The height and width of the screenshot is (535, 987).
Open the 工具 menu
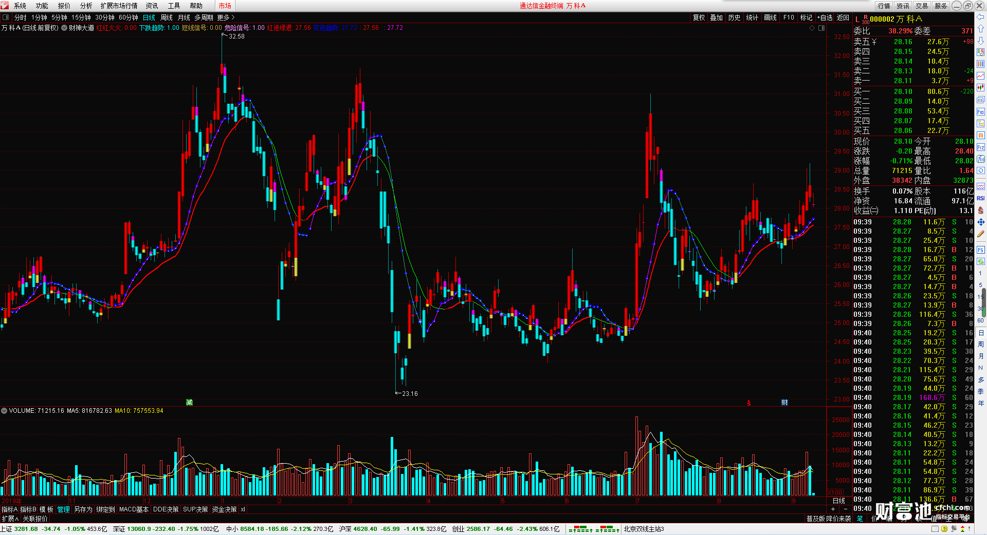click(174, 6)
